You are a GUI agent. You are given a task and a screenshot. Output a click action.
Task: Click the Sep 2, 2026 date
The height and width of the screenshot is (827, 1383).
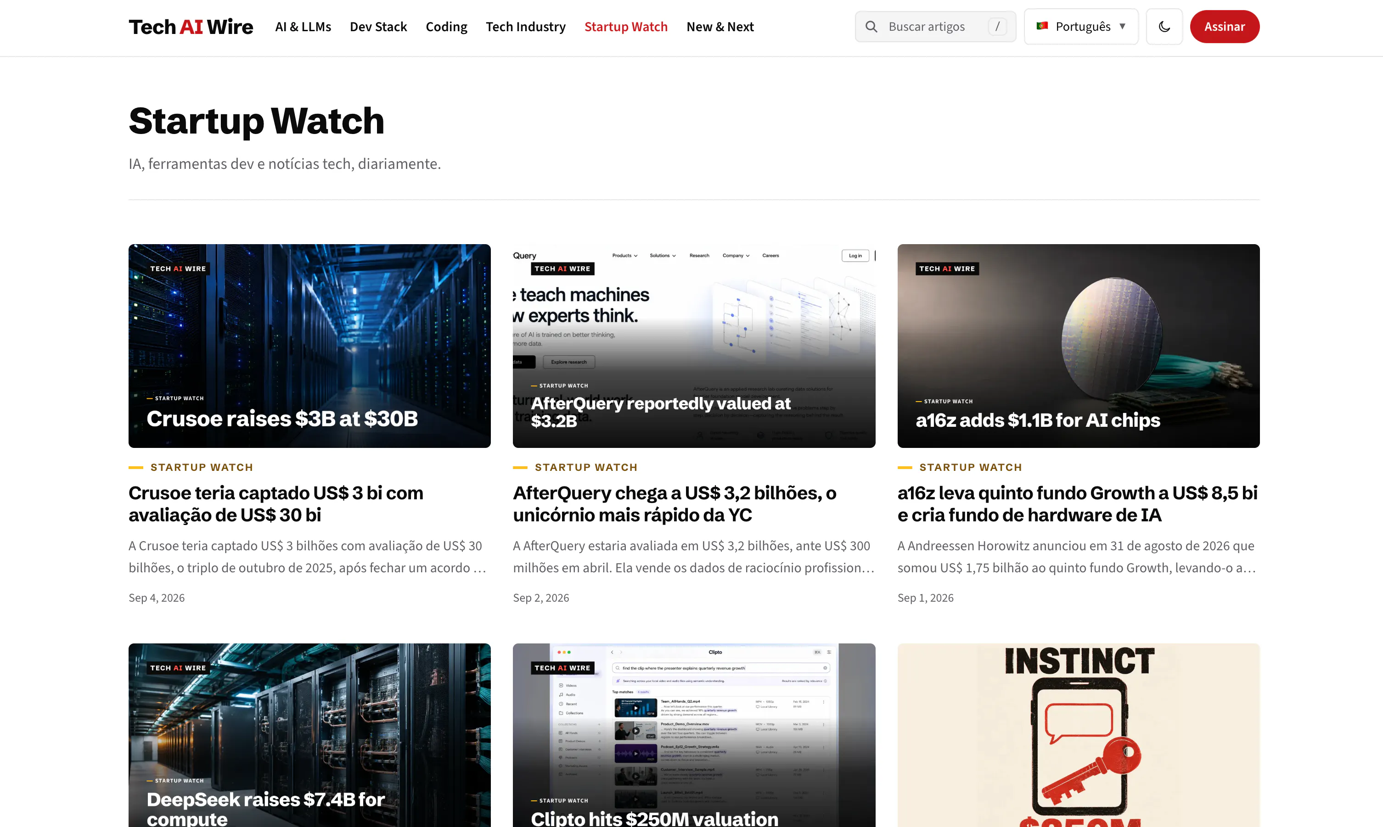[x=541, y=598]
